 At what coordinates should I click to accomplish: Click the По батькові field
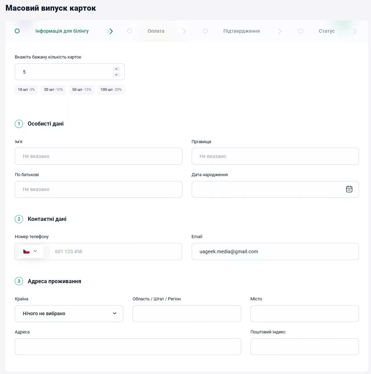tap(98, 189)
